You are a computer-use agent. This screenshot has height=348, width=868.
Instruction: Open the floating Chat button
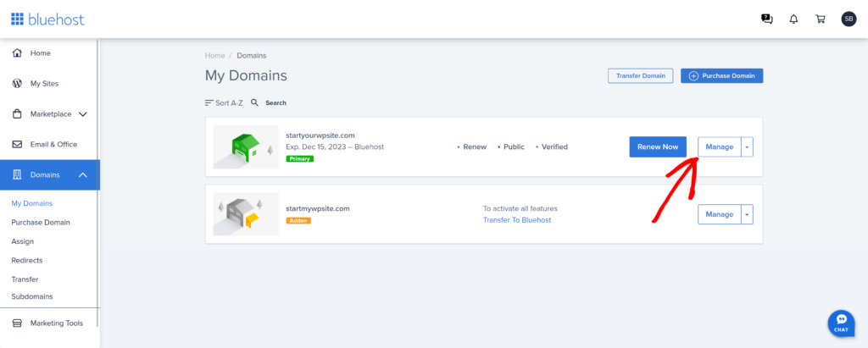tap(840, 323)
